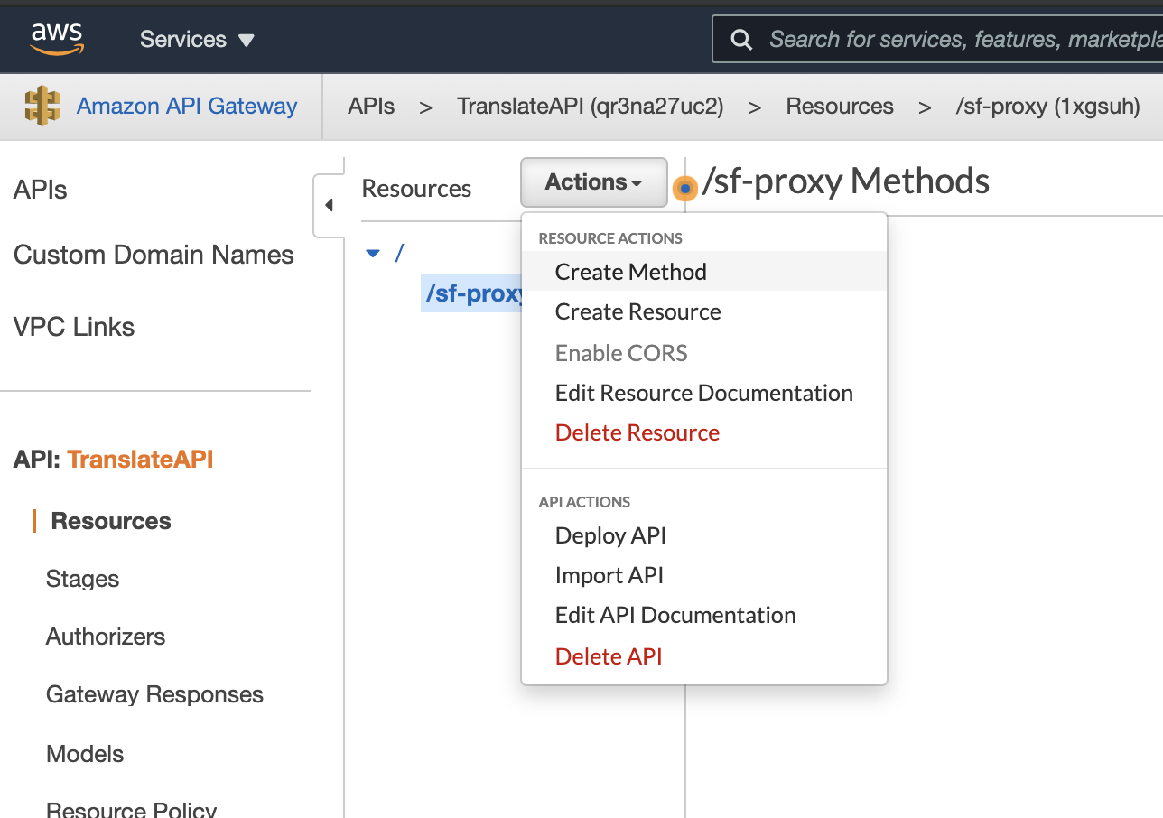Image resolution: width=1163 pixels, height=818 pixels.
Task: Select Edit Resource Documentation
Action: (x=703, y=393)
